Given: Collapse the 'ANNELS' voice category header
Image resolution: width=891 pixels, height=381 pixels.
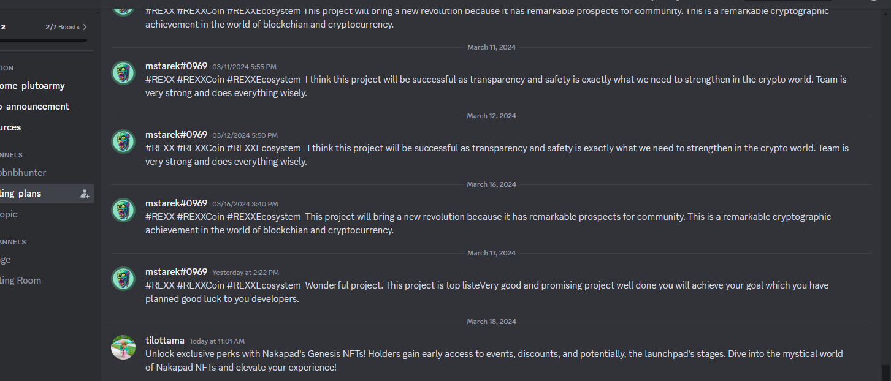Looking at the screenshot, I should tap(13, 242).
